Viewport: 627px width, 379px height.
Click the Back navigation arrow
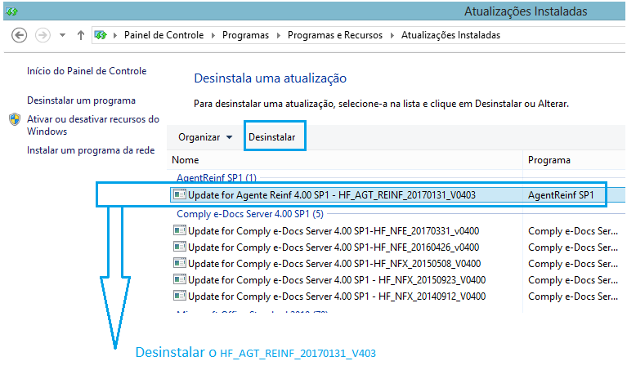[19, 35]
